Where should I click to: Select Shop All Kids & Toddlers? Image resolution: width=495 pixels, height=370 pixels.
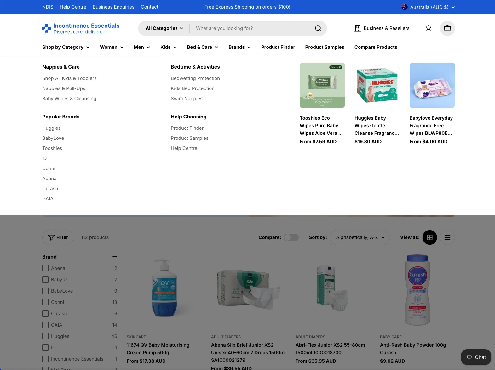(69, 78)
